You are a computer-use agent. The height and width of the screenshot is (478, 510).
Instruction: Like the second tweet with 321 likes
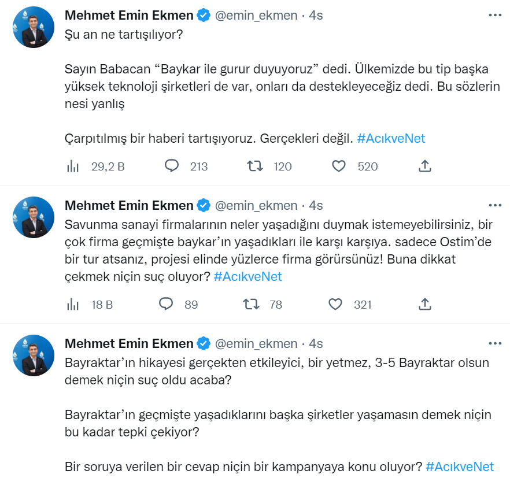tap(335, 304)
